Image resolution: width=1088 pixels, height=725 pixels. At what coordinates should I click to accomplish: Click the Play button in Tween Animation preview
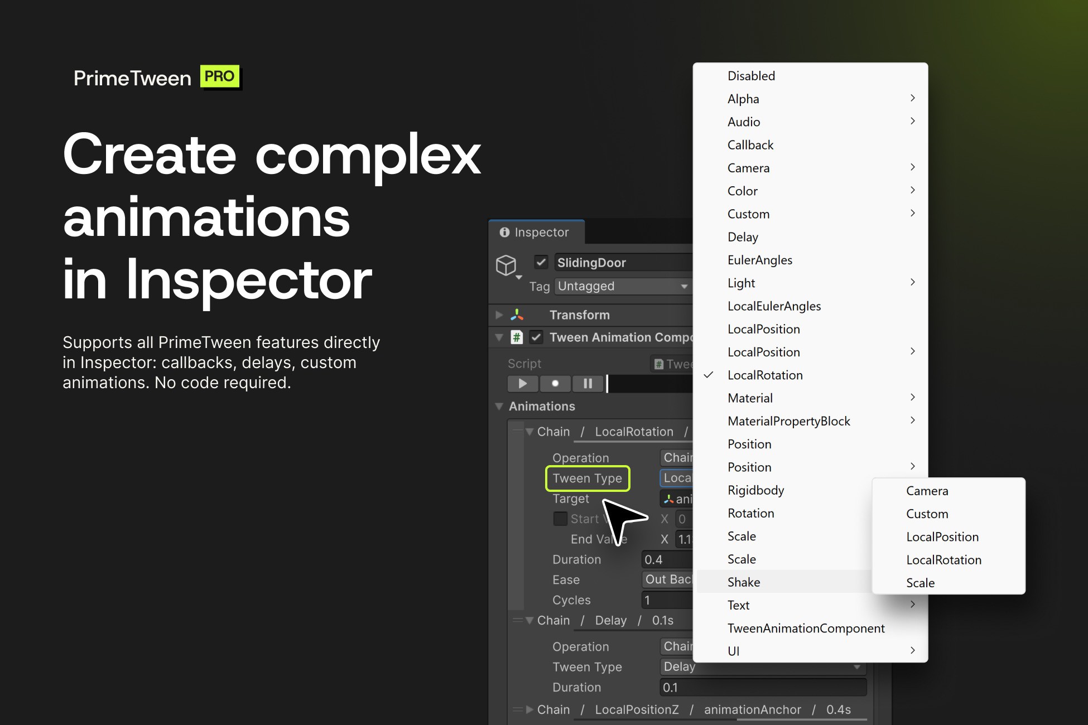[523, 384]
